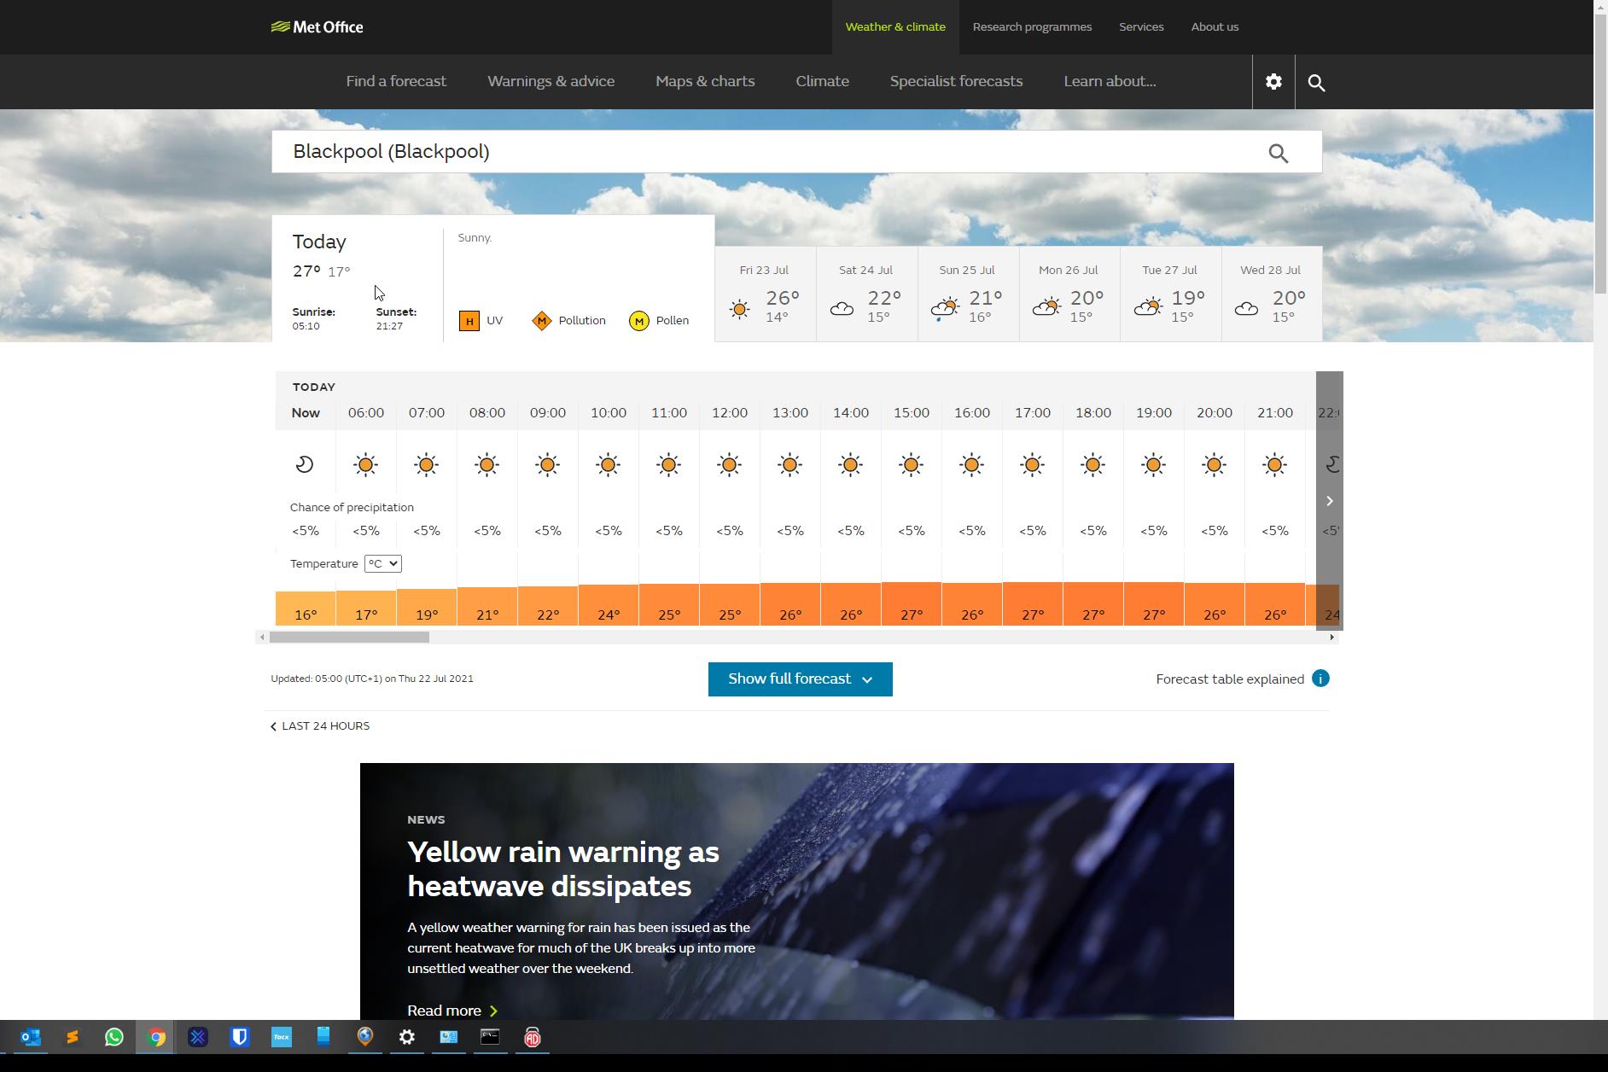This screenshot has height=1072, width=1608.
Task: Open Forecast table explained info icon
Action: coord(1320,679)
